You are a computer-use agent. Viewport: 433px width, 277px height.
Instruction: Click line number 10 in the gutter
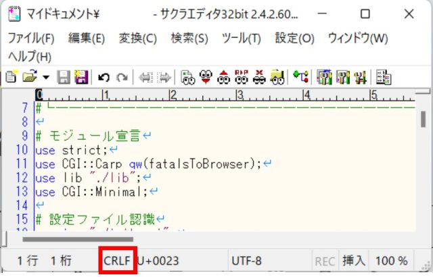[22, 150]
